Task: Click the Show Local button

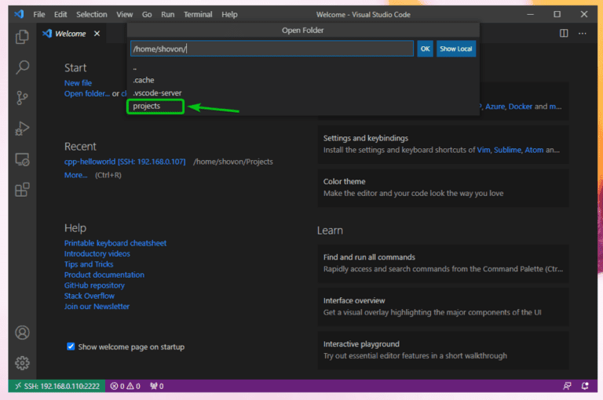Action: (x=455, y=49)
